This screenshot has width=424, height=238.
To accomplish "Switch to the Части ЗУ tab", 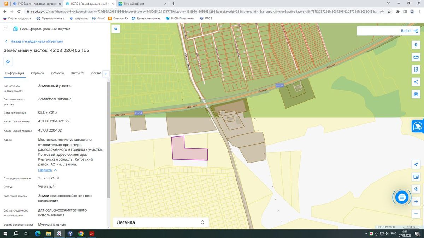I will [77, 73].
